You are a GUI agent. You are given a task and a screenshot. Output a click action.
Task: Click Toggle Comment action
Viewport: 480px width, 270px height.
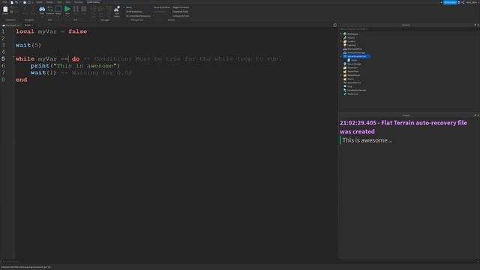pos(181,7)
